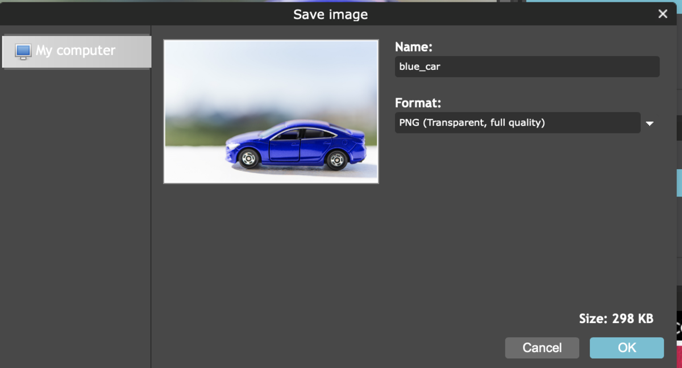
Task: Open the Format dropdown showing PNG
Action: click(x=517, y=123)
